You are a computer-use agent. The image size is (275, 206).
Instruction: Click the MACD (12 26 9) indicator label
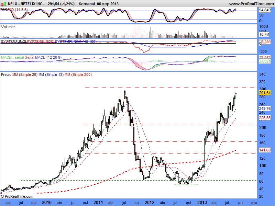pyautogui.click(x=48, y=57)
